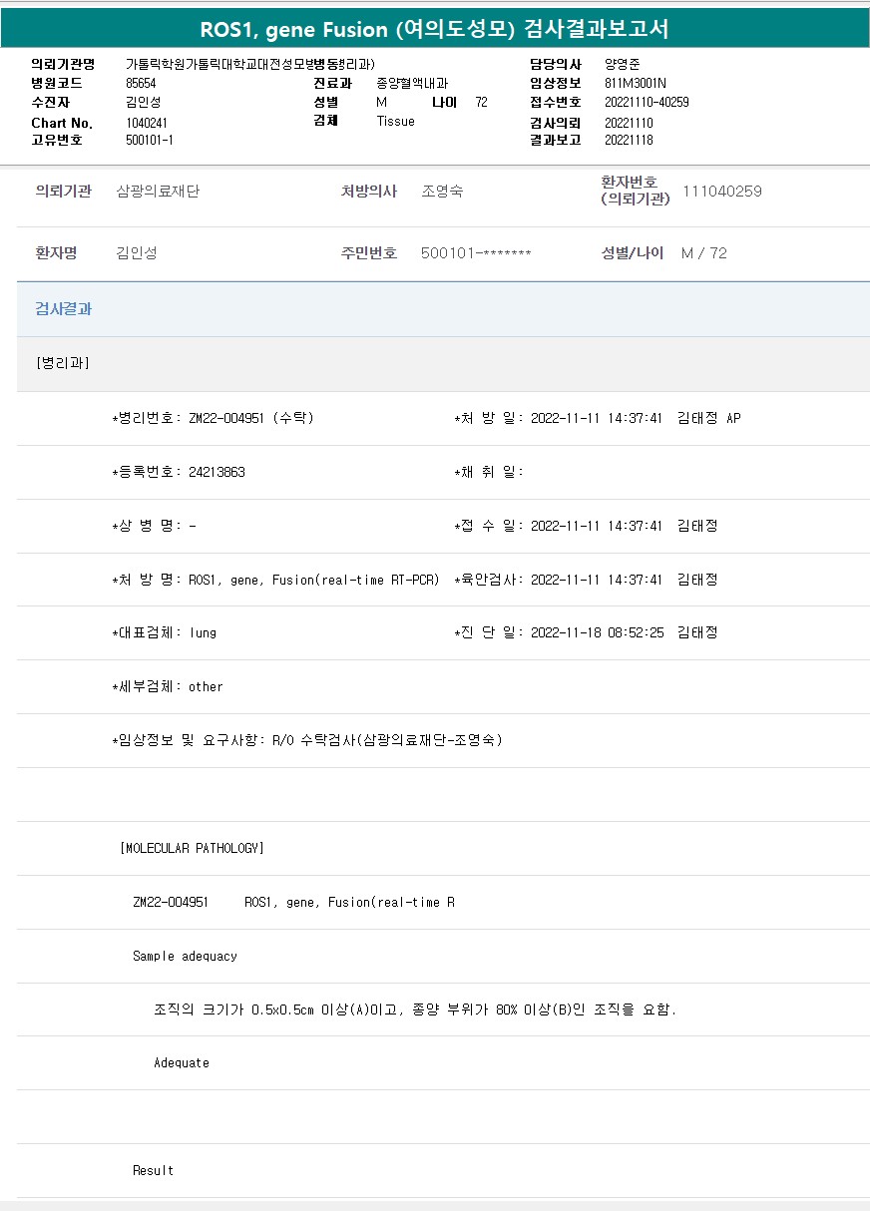Viewport: 870px width, 1211px height.
Task: Click 검사의뢰 date 20221110
Action: click(629, 122)
